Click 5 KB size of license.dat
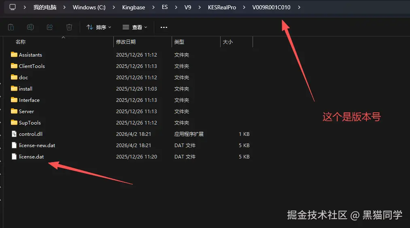This screenshot has width=410, height=228. pos(244,157)
